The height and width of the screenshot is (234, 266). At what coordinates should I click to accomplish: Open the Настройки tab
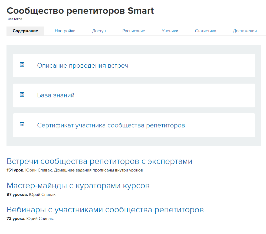[x=65, y=31]
